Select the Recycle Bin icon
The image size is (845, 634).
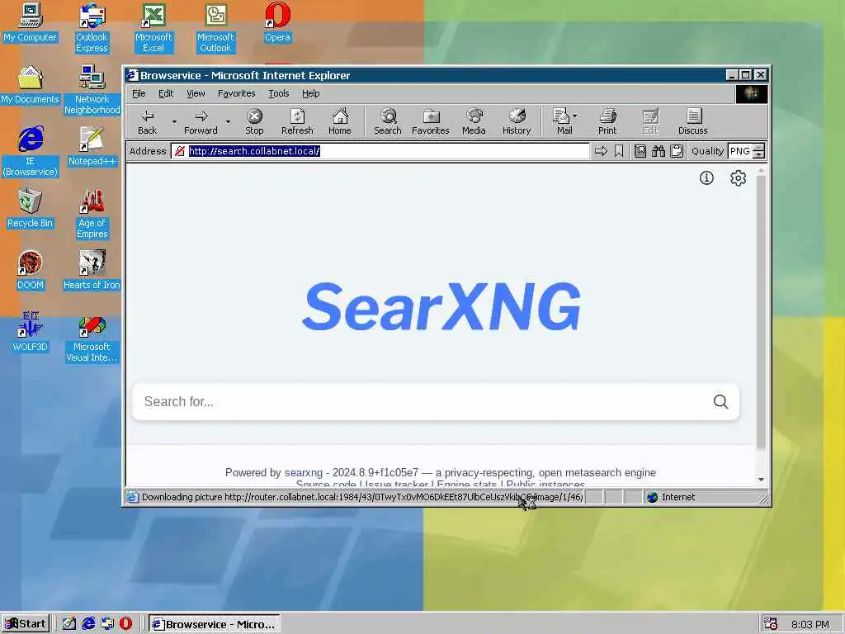click(30, 209)
